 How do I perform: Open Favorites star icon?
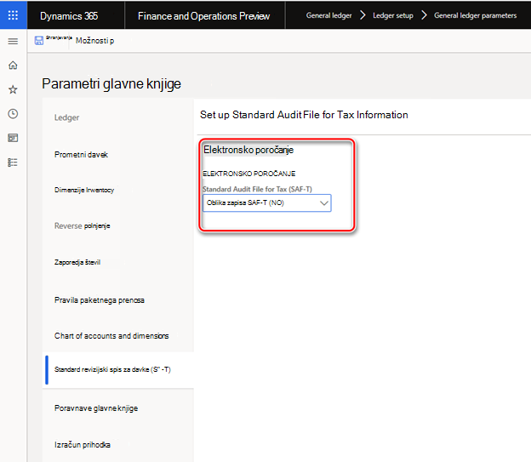point(13,89)
